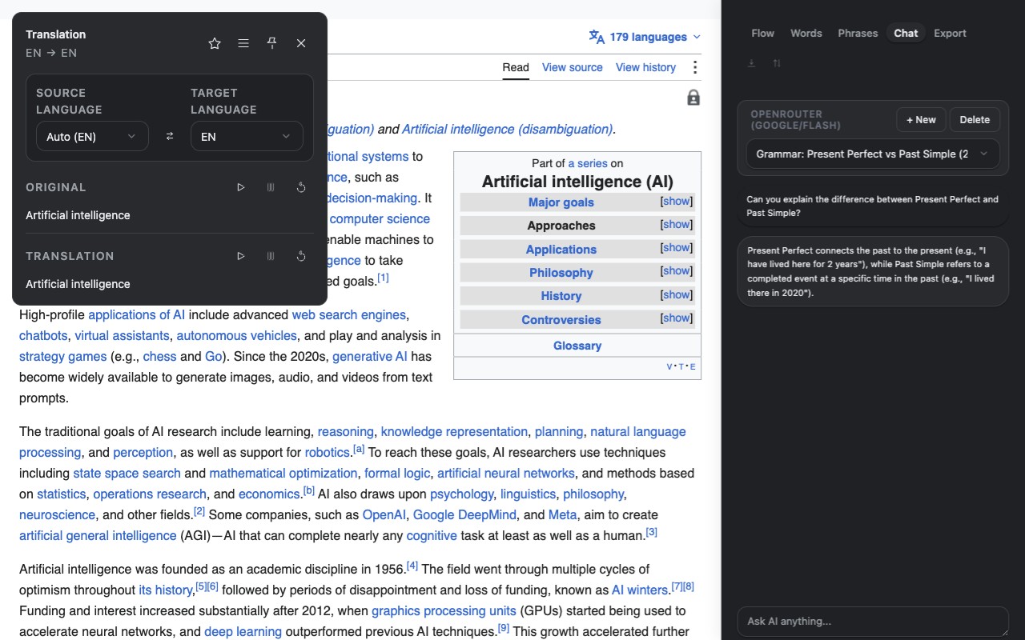Image resolution: width=1025 pixels, height=640 pixels.
Task: Play the Original text audio
Action: coord(241,187)
